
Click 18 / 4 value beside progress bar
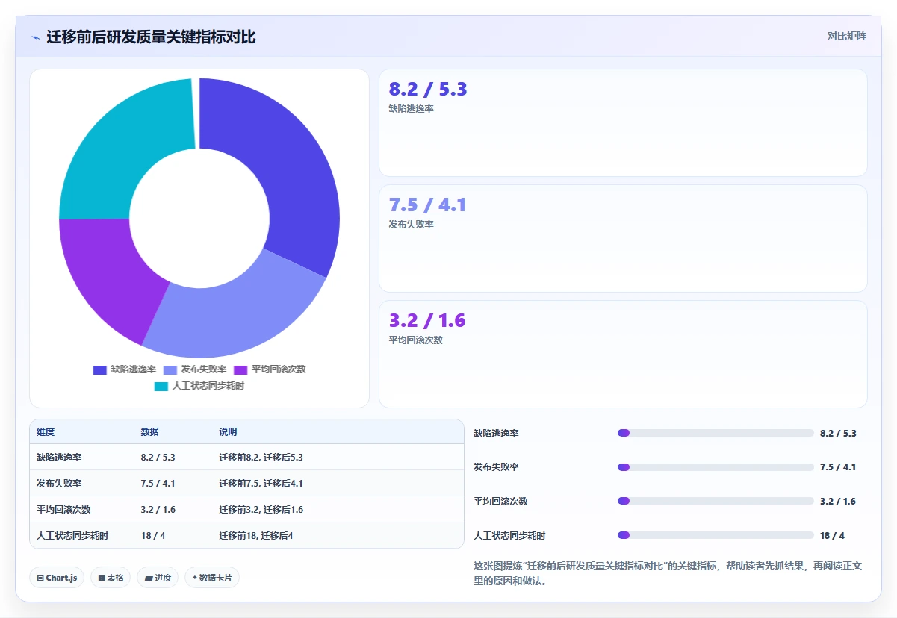(832, 536)
